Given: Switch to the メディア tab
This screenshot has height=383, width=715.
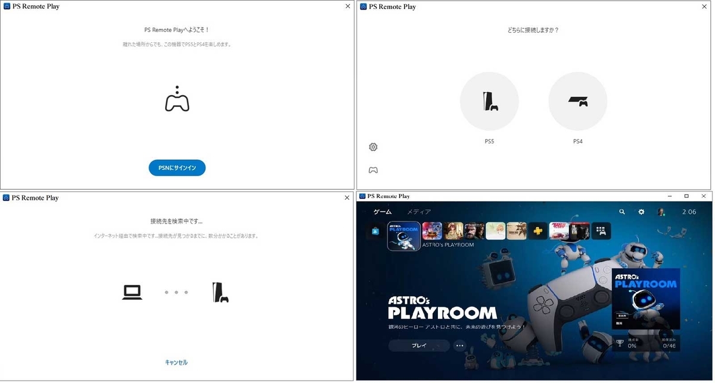Looking at the screenshot, I should pos(419,212).
